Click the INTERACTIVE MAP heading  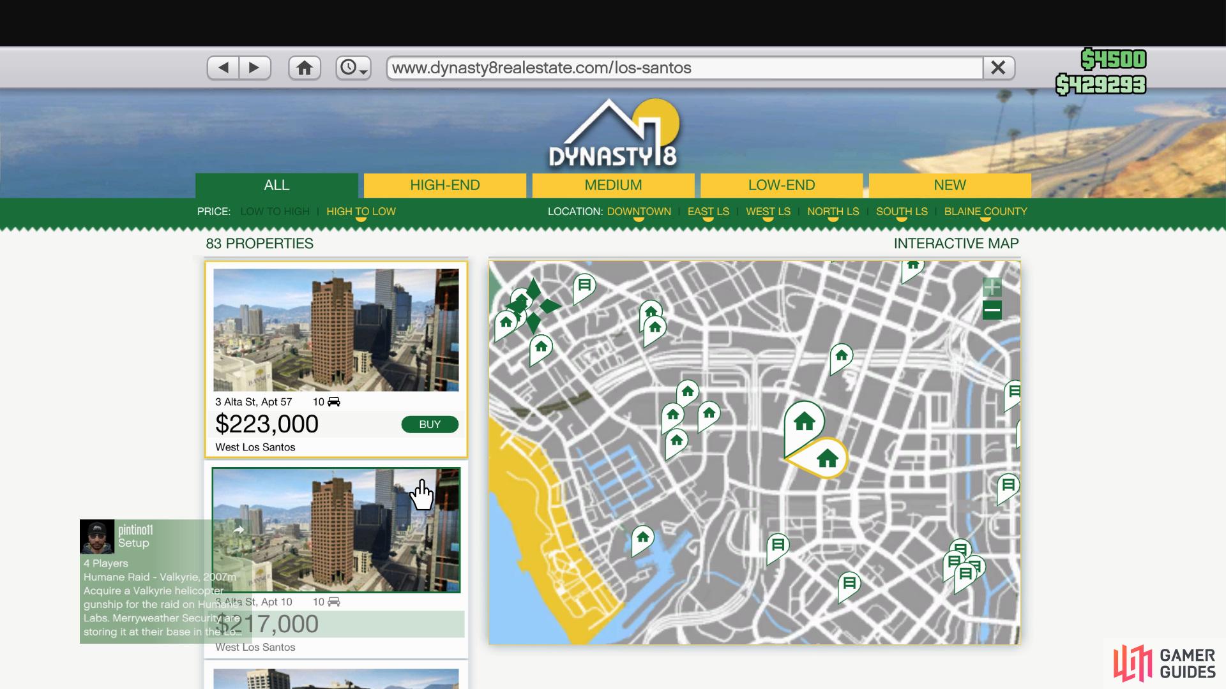[x=956, y=243]
